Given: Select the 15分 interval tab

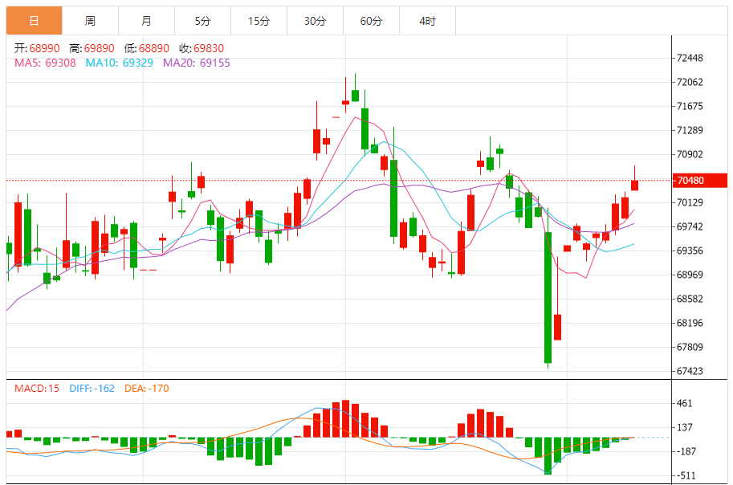Looking at the screenshot, I should 259,21.
